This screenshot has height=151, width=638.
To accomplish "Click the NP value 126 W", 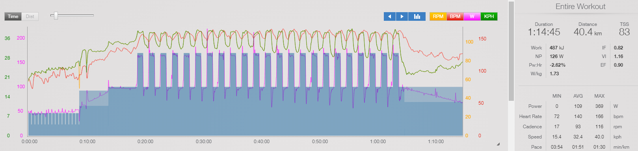I will (x=556, y=56).
